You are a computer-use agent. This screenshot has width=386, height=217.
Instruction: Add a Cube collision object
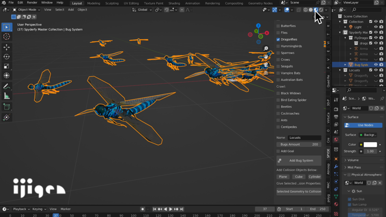[x=299, y=176]
